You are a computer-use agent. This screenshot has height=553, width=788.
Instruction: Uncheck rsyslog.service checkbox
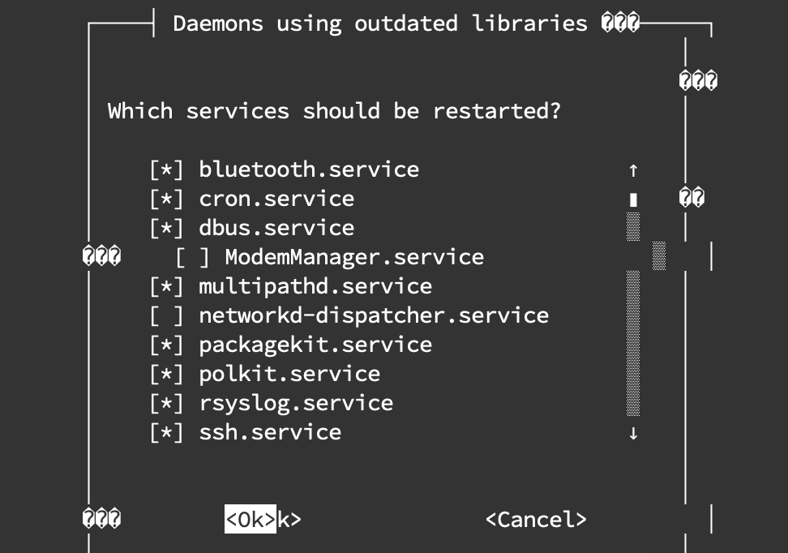point(166,403)
